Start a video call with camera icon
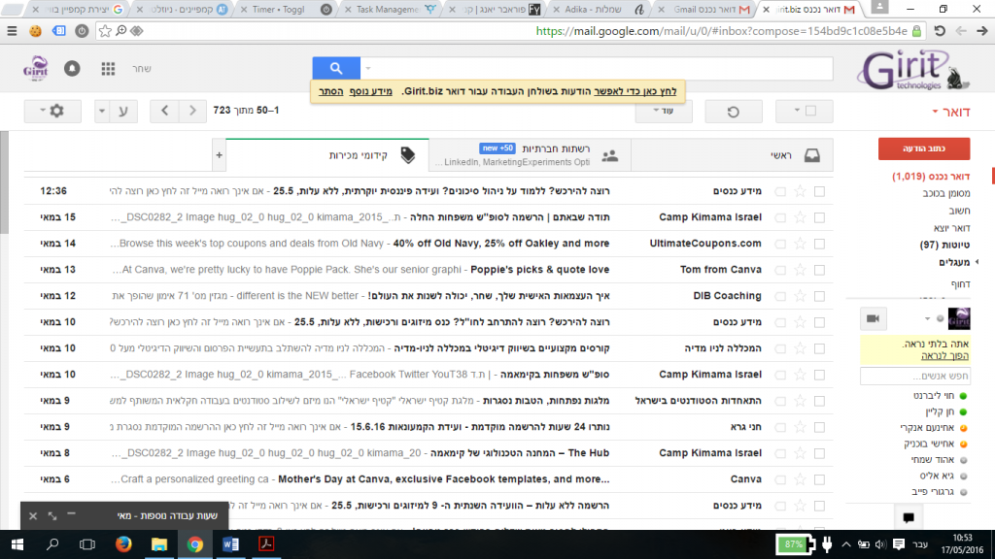This screenshot has width=995, height=559. [874, 318]
